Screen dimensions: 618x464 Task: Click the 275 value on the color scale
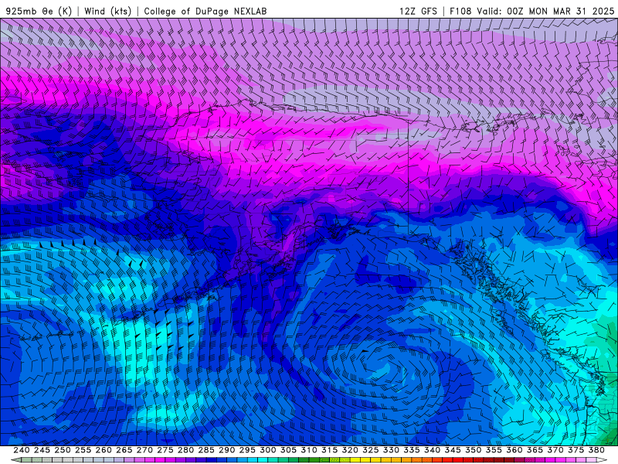(x=165, y=450)
